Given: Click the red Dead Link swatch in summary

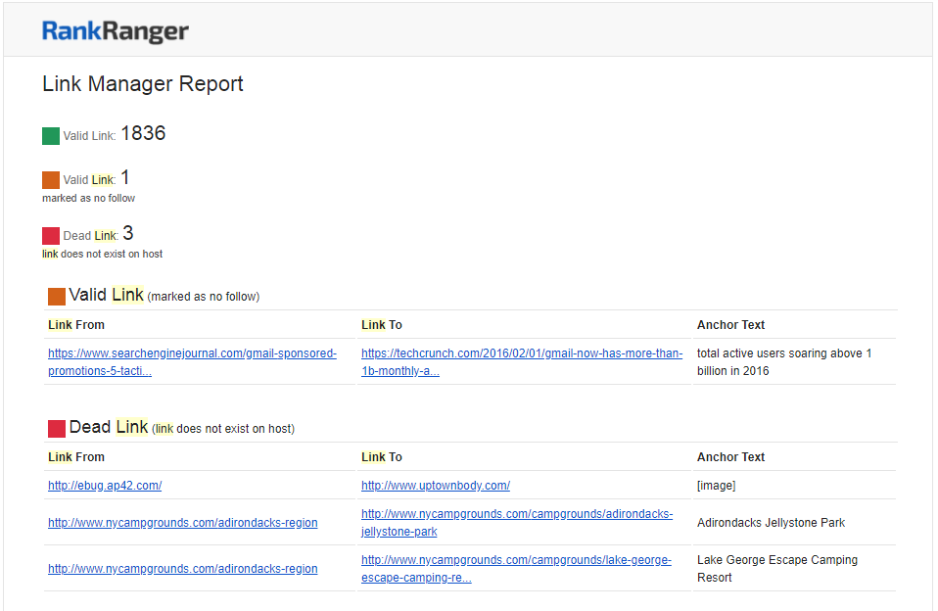Looking at the screenshot, I should pyautogui.click(x=51, y=236).
